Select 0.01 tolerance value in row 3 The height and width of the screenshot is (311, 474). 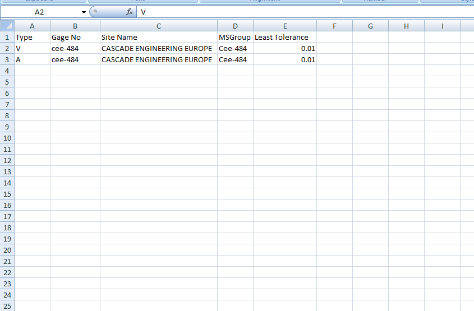285,59
